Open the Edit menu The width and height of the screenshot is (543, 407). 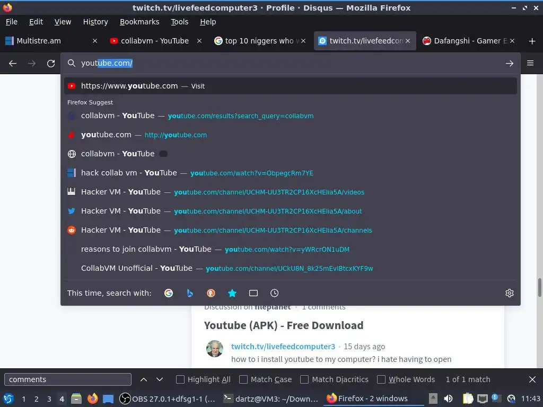tap(36, 22)
